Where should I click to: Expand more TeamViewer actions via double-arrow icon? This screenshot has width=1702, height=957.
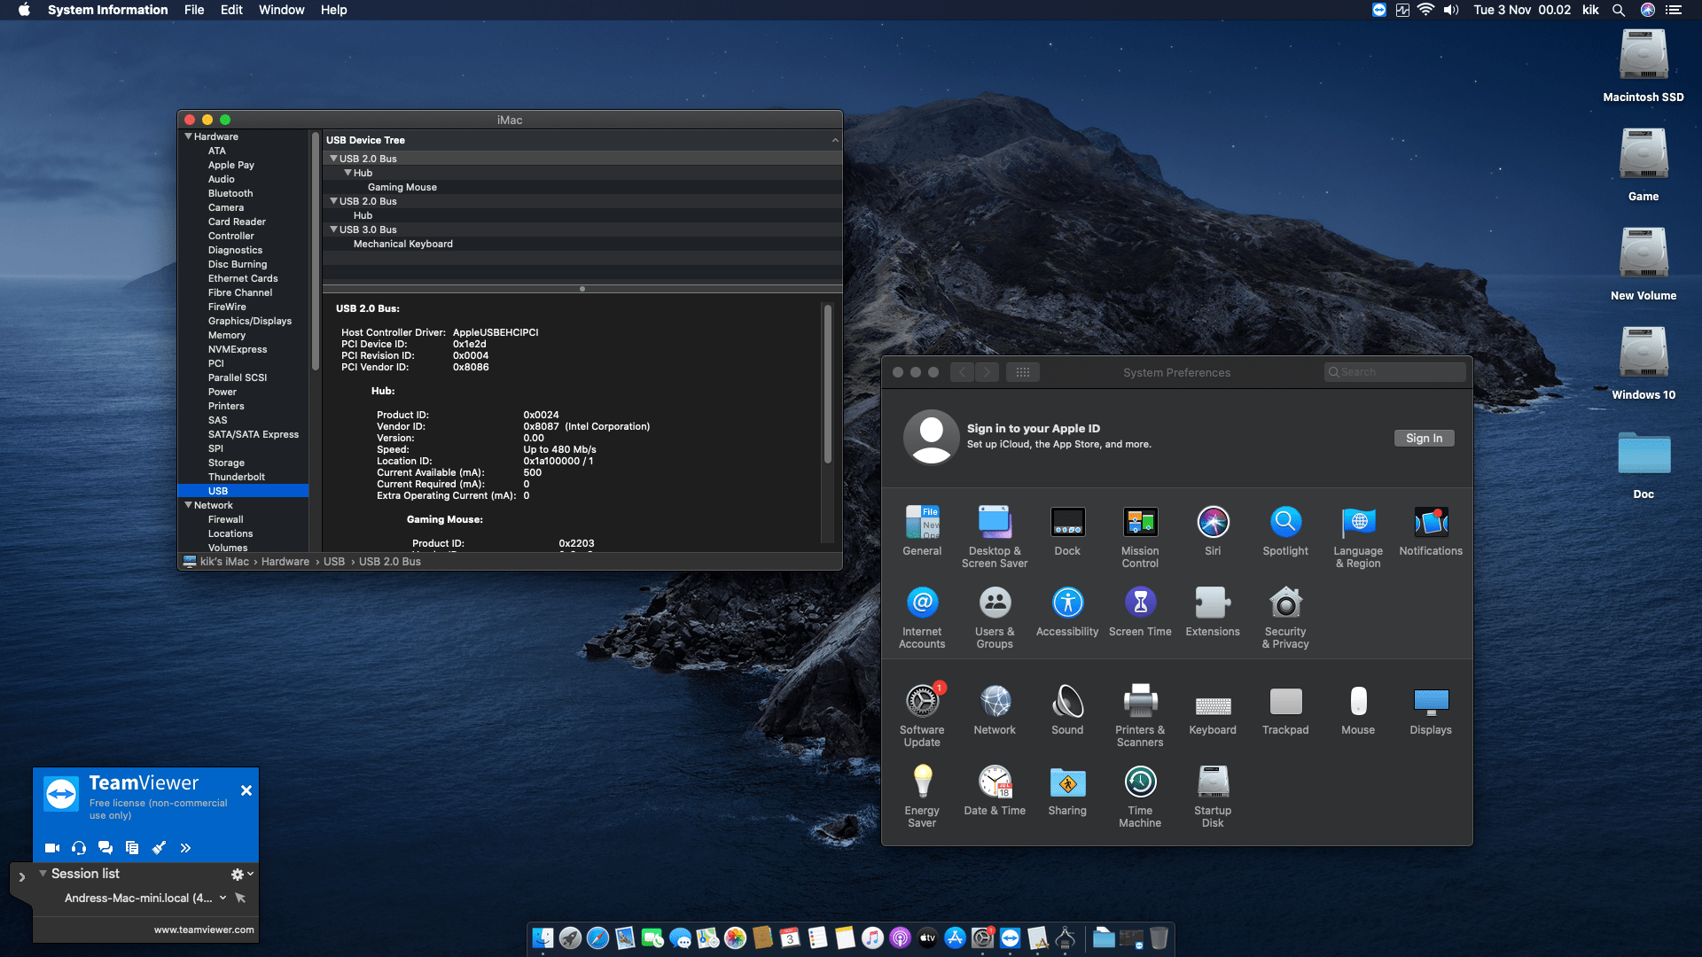click(x=186, y=848)
